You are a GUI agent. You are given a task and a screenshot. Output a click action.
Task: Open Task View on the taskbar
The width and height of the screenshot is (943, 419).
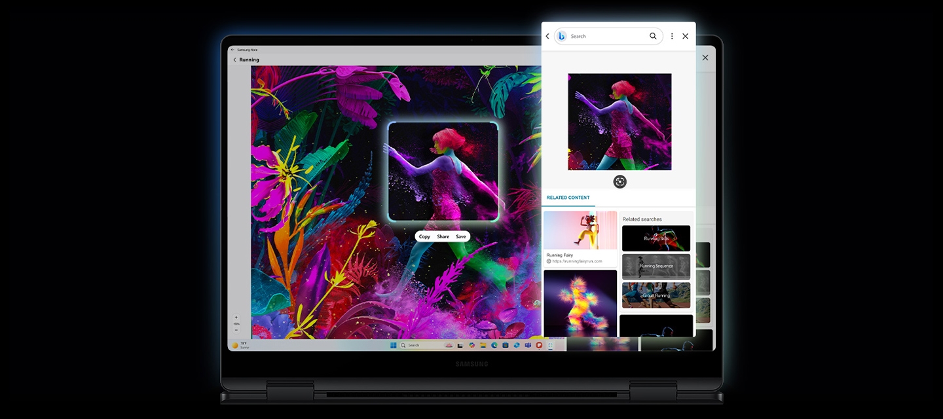(460, 345)
